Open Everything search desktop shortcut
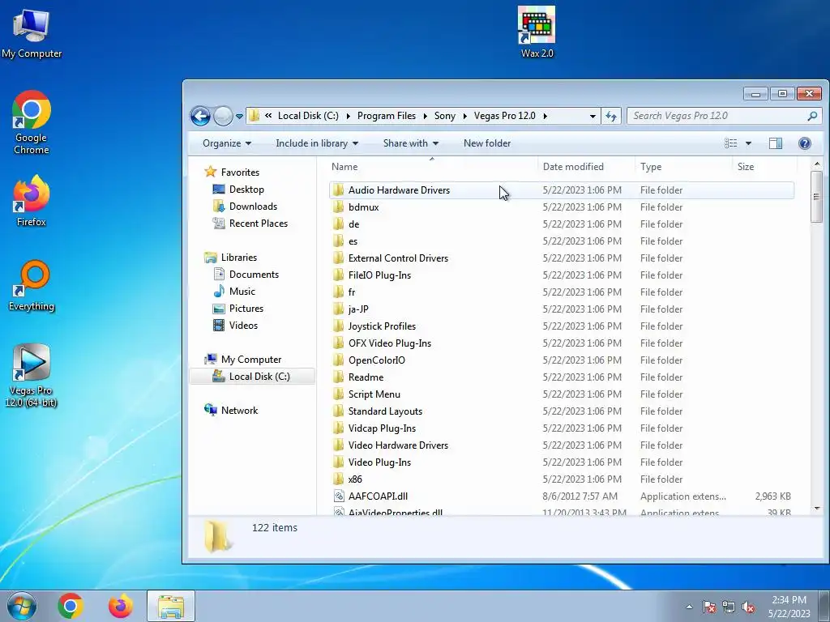This screenshot has height=622, width=830. click(x=32, y=286)
